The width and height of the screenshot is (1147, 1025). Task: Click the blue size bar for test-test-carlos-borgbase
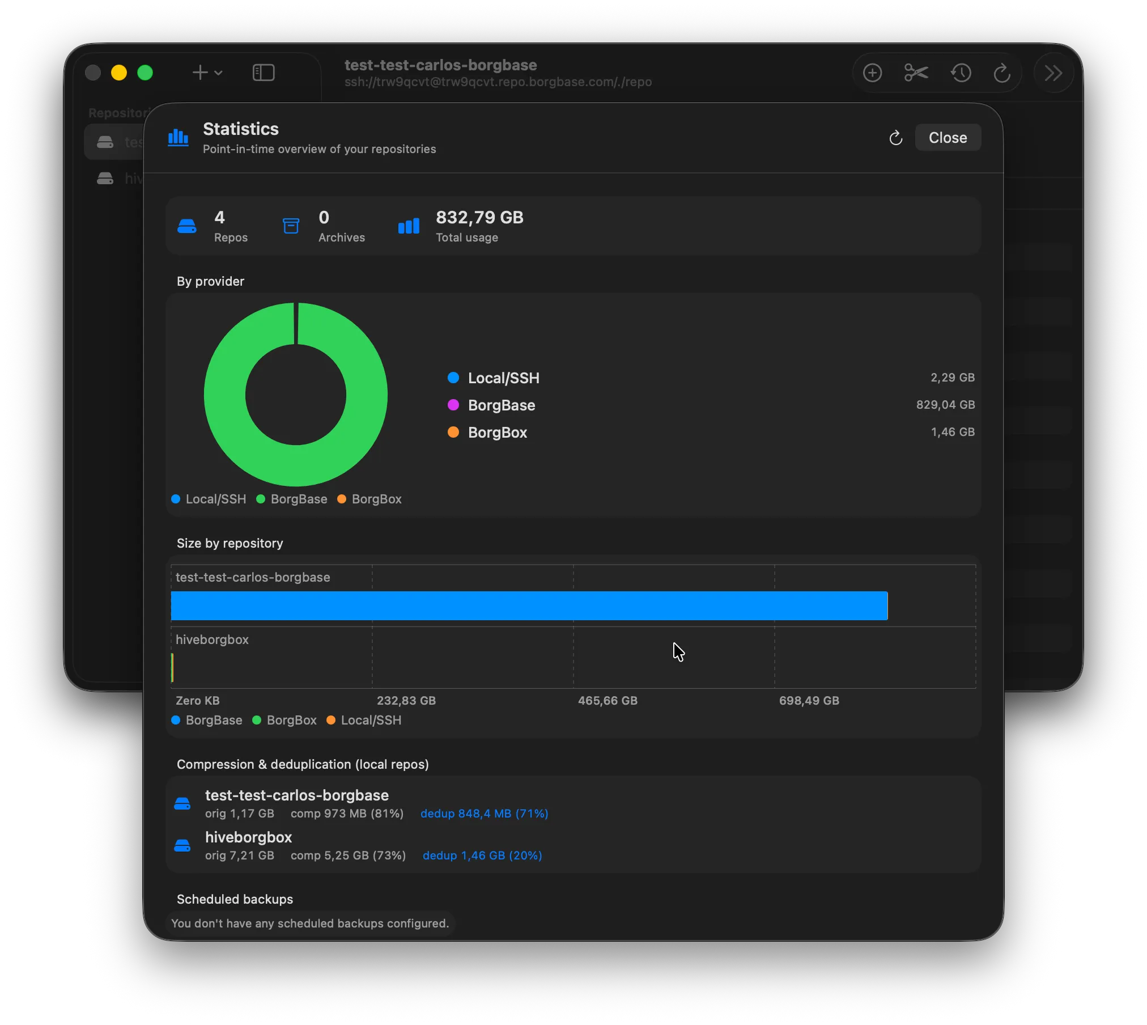coord(527,605)
